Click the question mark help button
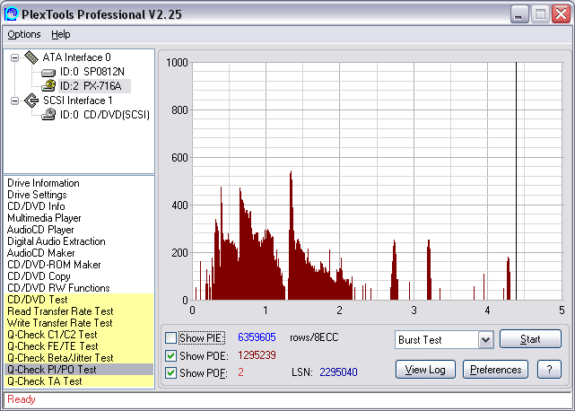Viewport: 575px width, 411px height. (x=549, y=370)
